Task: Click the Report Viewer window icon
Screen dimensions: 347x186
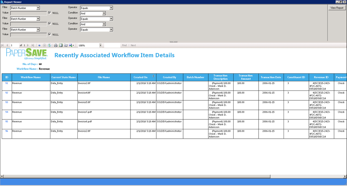Action: [2, 2]
